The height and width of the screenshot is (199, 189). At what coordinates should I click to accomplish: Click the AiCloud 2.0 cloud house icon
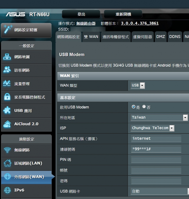tap(7, 124)
